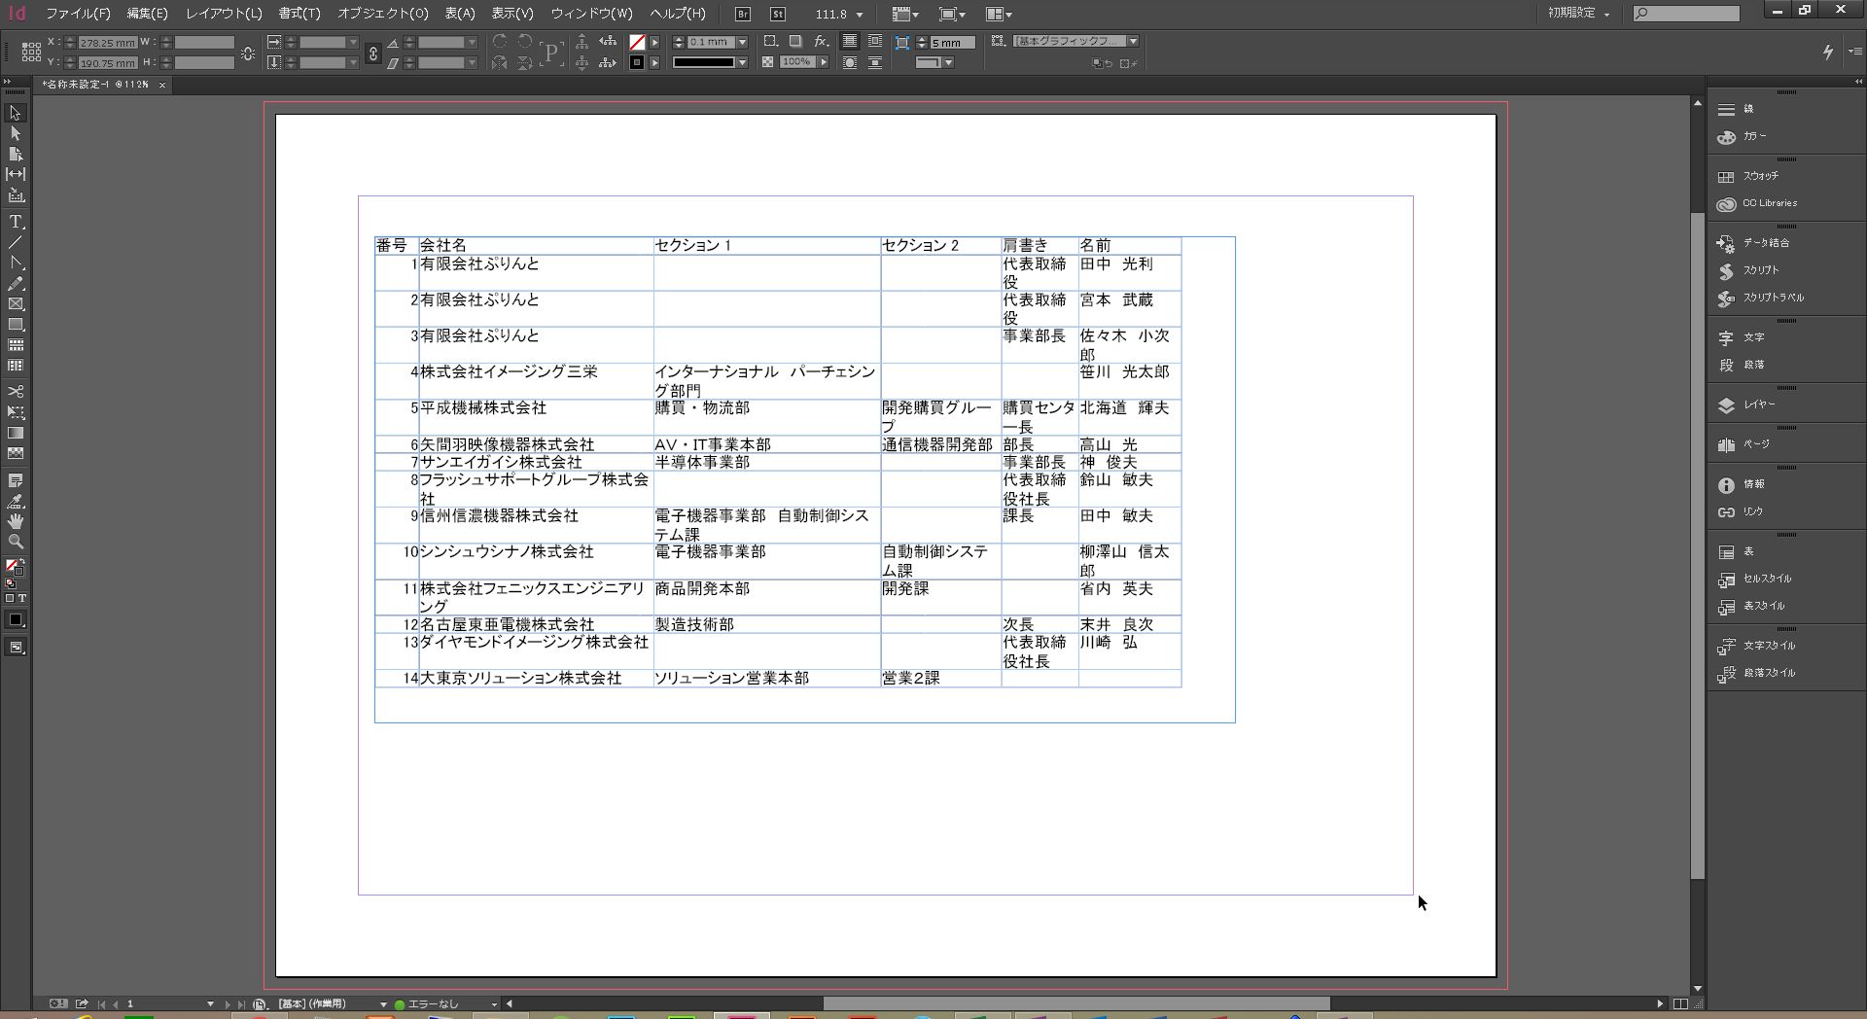Select the Line tool
The image size is (1867, 1019).
point(16,242)
